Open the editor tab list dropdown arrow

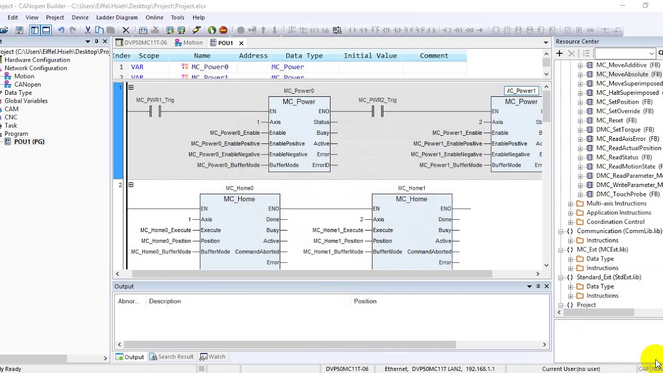tap(546, 42)
